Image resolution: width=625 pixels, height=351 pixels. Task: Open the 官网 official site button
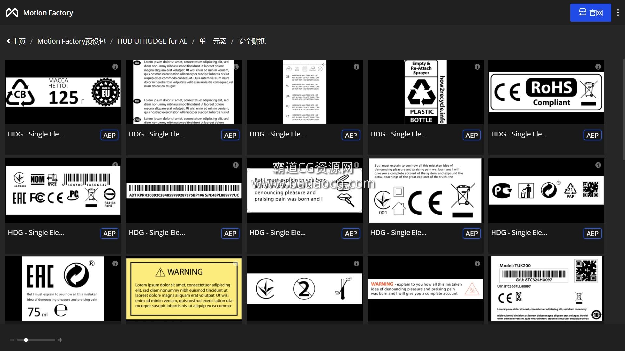[590, 13]
